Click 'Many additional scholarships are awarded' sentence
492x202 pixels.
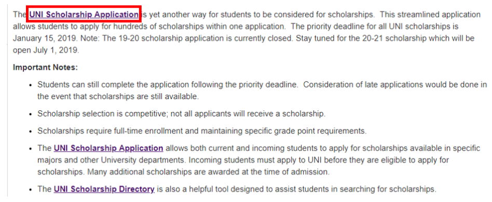tap(209, 172)
